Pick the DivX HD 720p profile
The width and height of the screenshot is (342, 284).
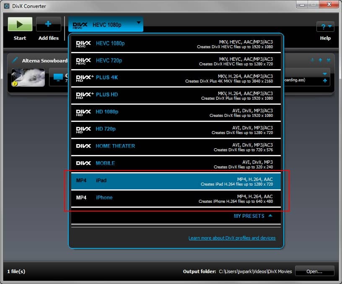tap(176, 130)
